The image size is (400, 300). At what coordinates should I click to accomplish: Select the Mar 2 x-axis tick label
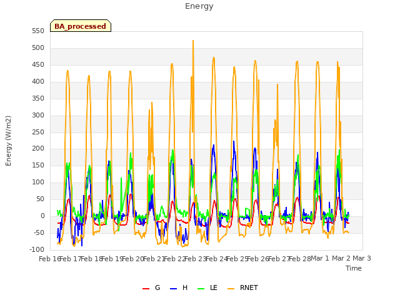click(x=341, y=258)
